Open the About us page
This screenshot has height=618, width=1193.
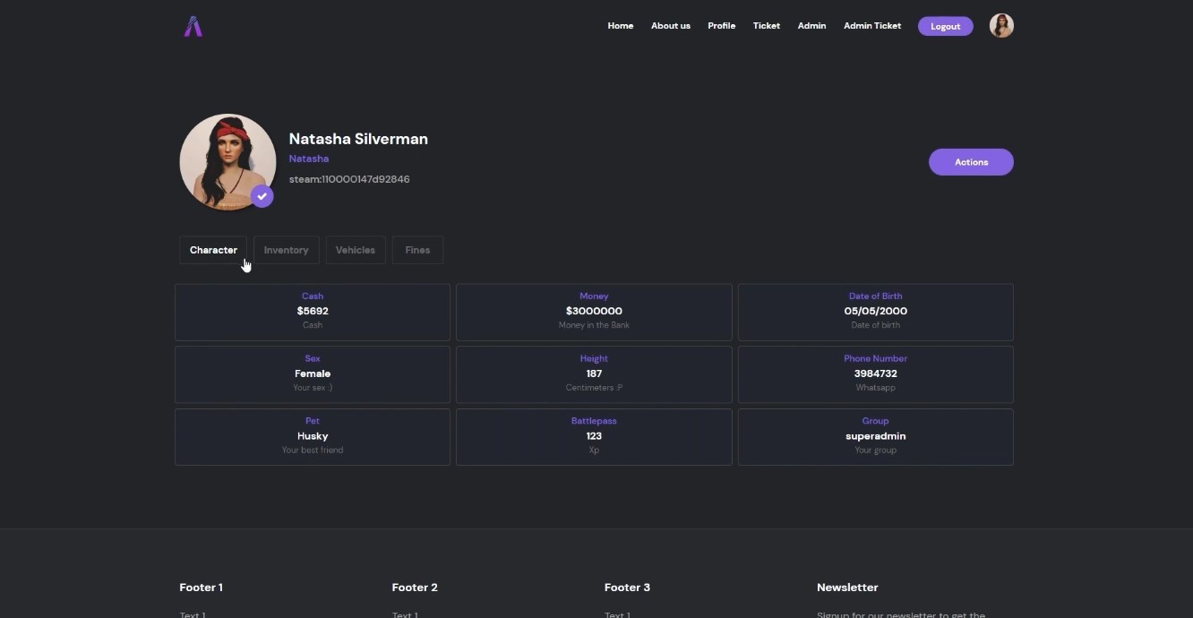(671, 26)
